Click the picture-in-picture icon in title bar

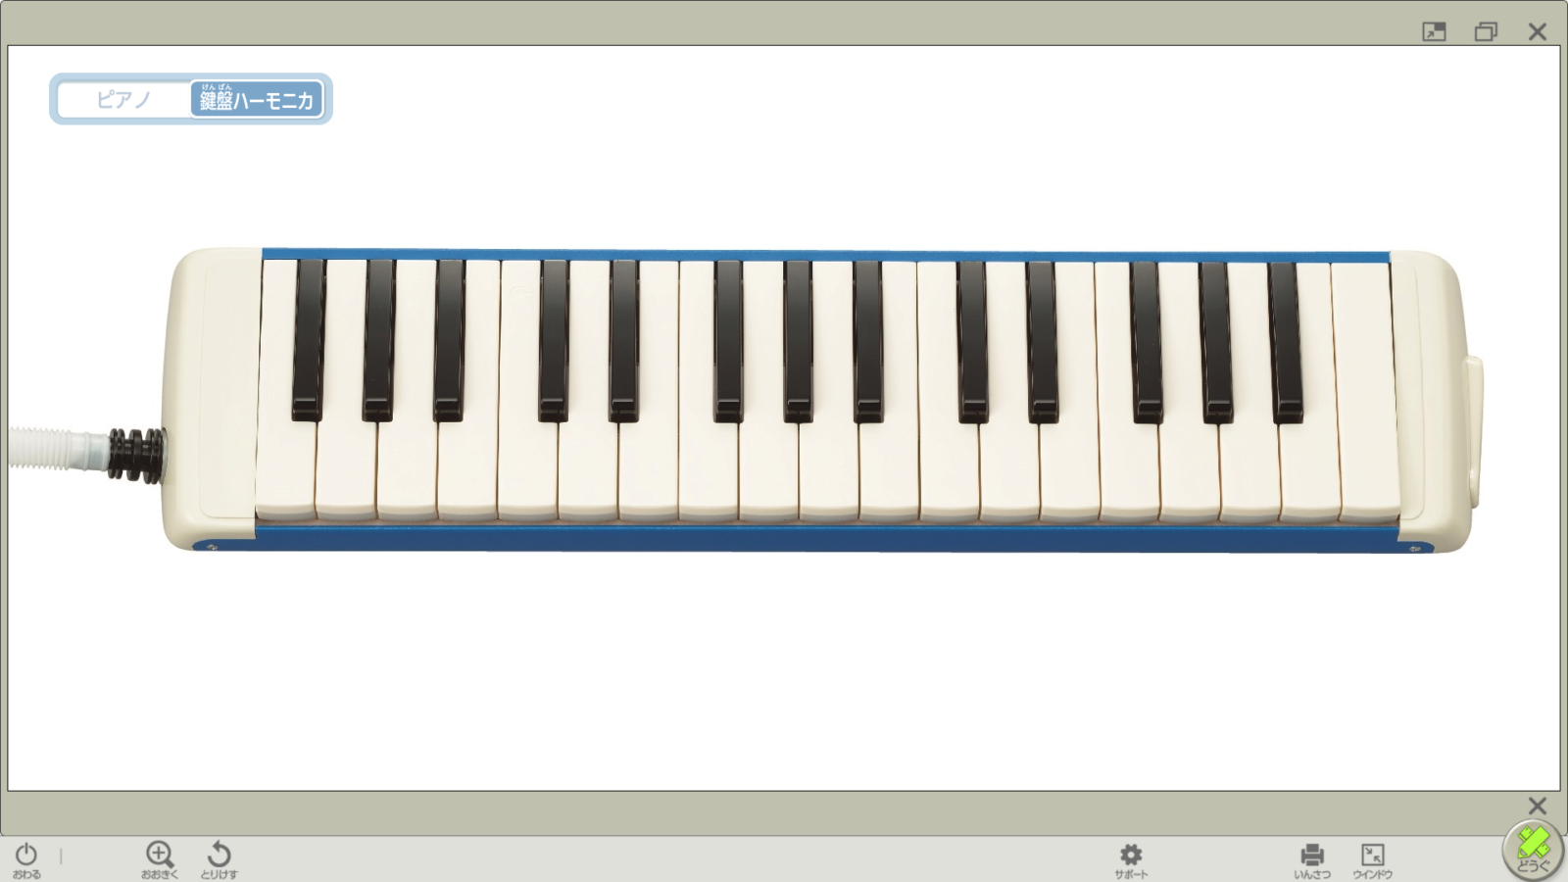click(x=1434, y=31)
